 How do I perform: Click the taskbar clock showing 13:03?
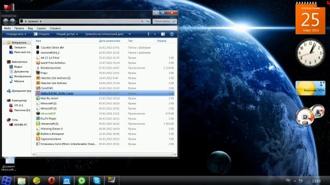click(316, 181)
